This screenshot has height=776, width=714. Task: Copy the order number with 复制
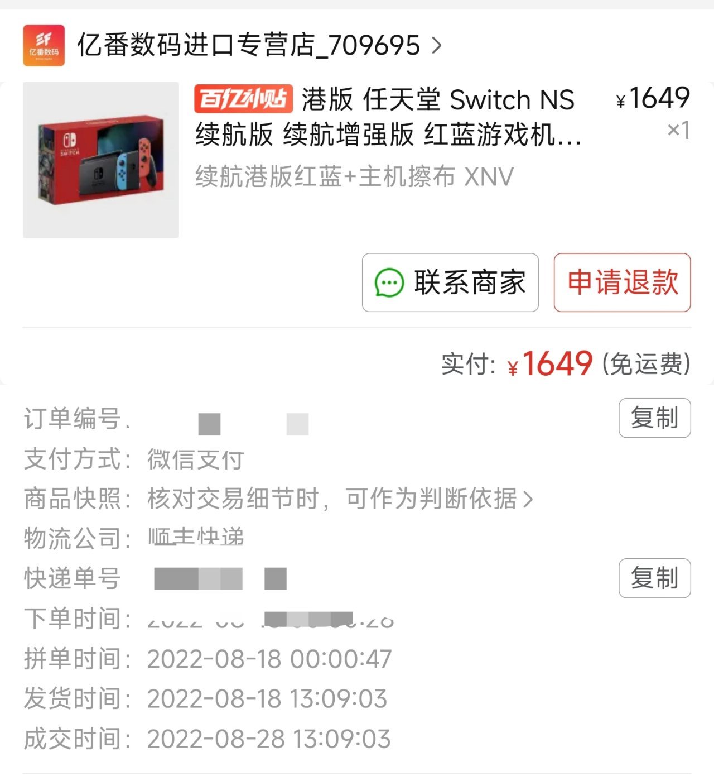point(655,418)
